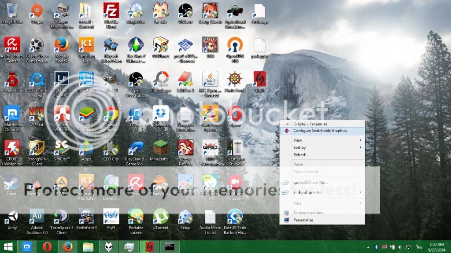Show hidden system tray icons
The width and height of the screenshot is (451, 253).
click(x=368, y=247)
